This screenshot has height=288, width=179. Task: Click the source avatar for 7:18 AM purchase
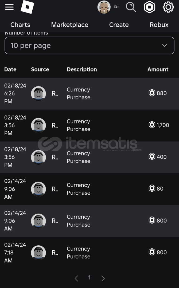pos(38,253)
